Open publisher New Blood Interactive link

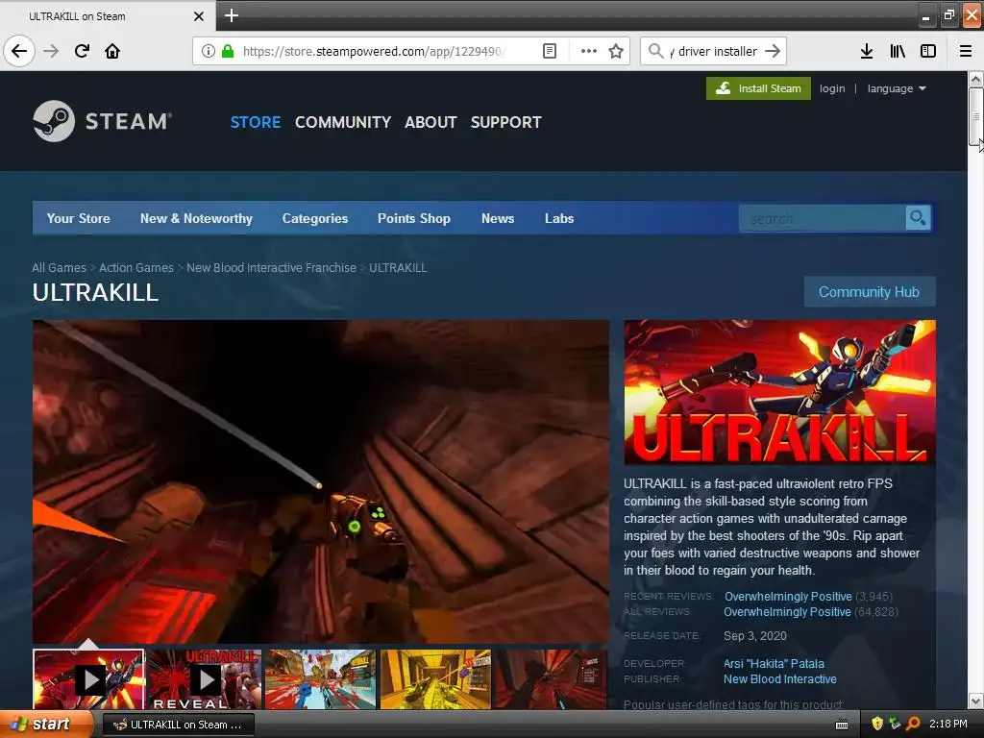tap(780, 679)
